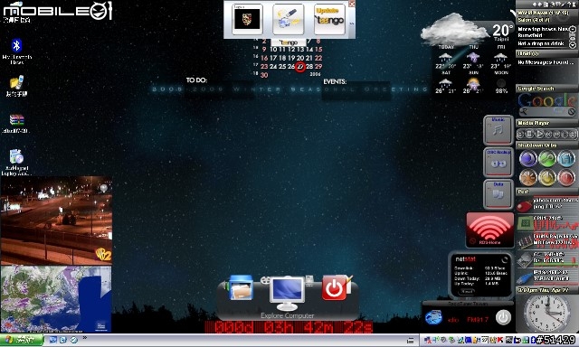Select the crest wallpaper thumbnail in popup
Viewport: 579px width, 347px height.
[x=247, y=19]
